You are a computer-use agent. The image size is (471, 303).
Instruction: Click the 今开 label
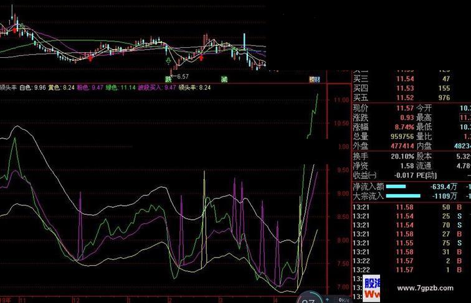424,108
